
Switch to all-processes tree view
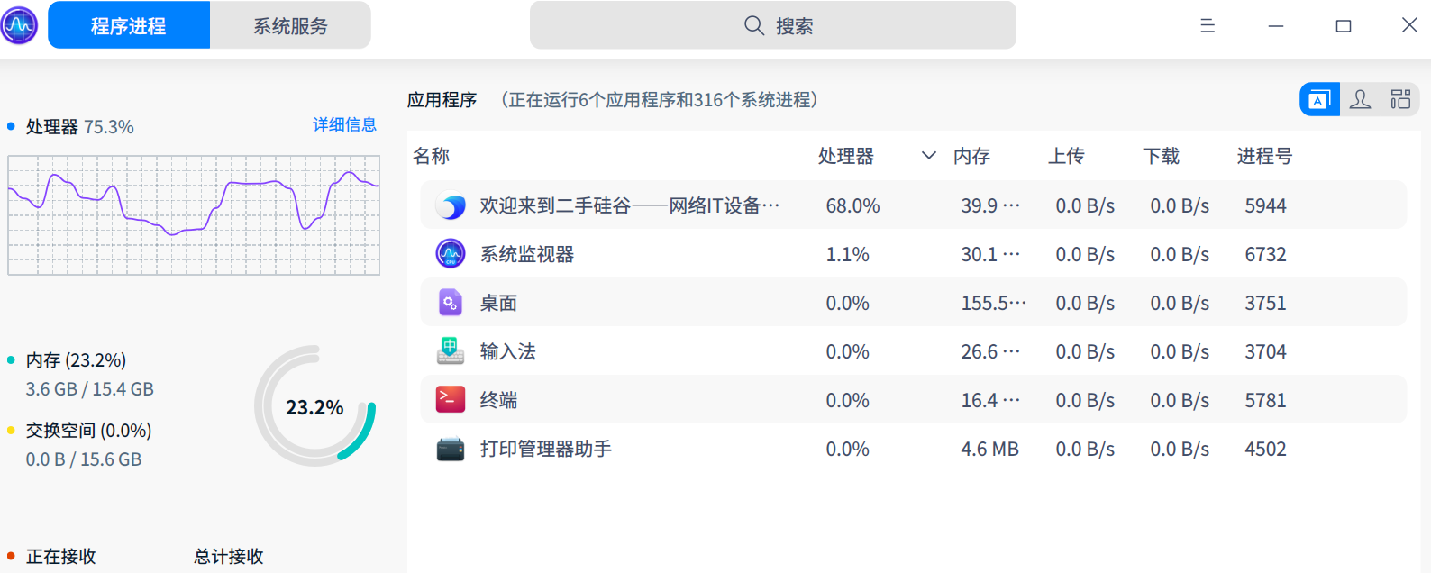pos(1400,99)
